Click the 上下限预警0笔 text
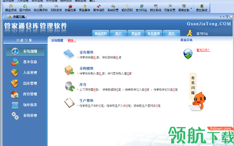234x146 pixels. pos(89,90)
